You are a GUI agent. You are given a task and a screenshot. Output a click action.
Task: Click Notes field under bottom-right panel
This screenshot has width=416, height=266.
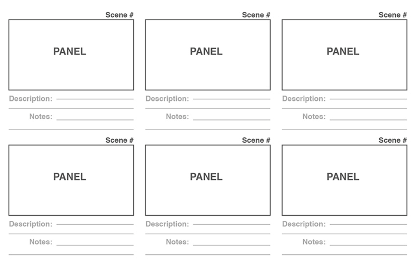point(368,245)
